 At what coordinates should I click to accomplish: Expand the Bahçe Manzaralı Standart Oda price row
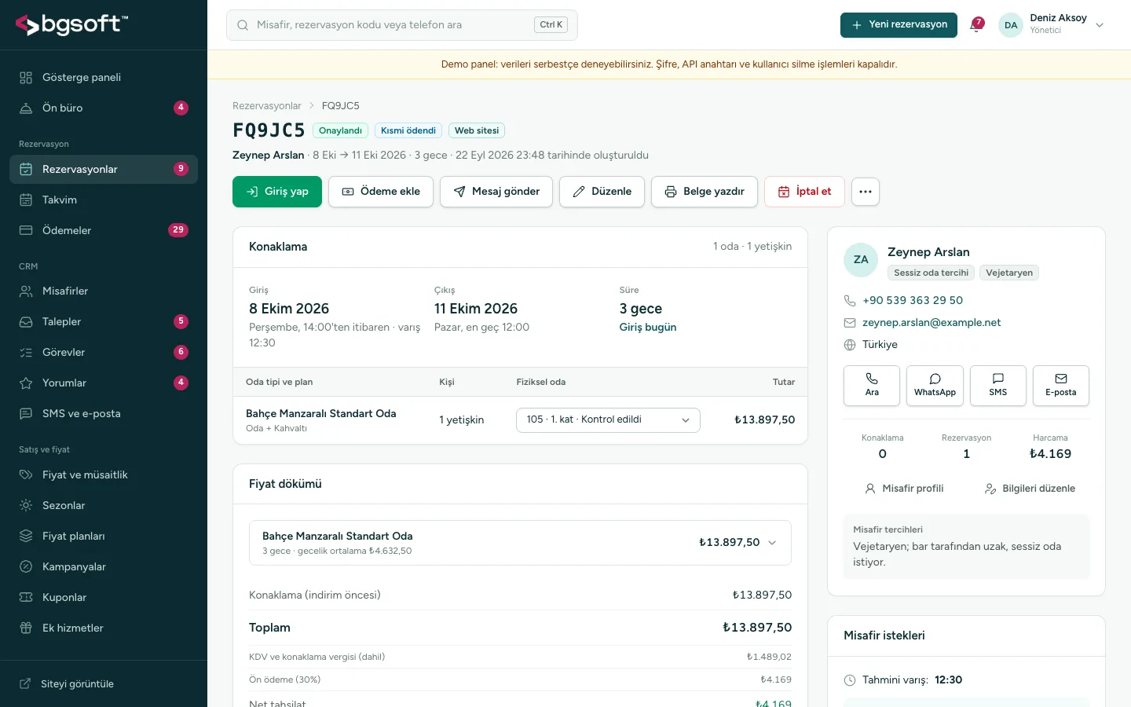520,543
